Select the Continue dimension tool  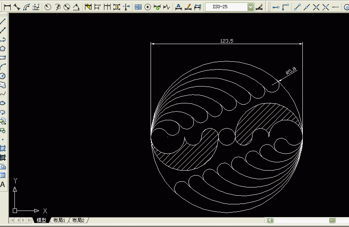(107, 7)
